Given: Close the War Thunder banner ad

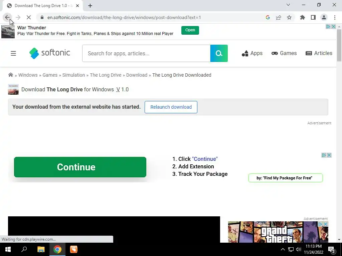Looking at the screenshot, I should coord(333,27).
